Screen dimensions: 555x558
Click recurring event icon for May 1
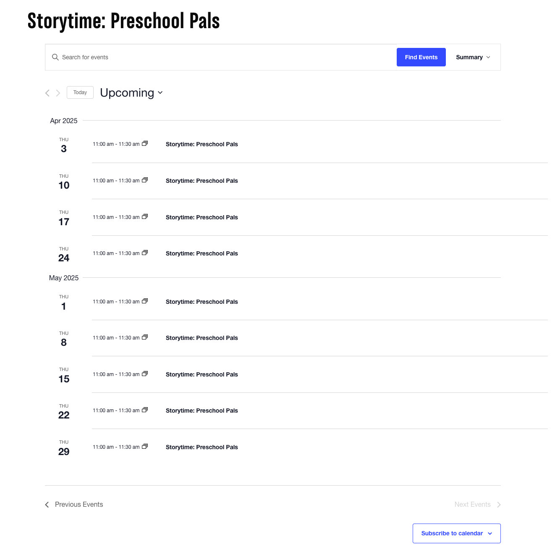pos(145,301)
